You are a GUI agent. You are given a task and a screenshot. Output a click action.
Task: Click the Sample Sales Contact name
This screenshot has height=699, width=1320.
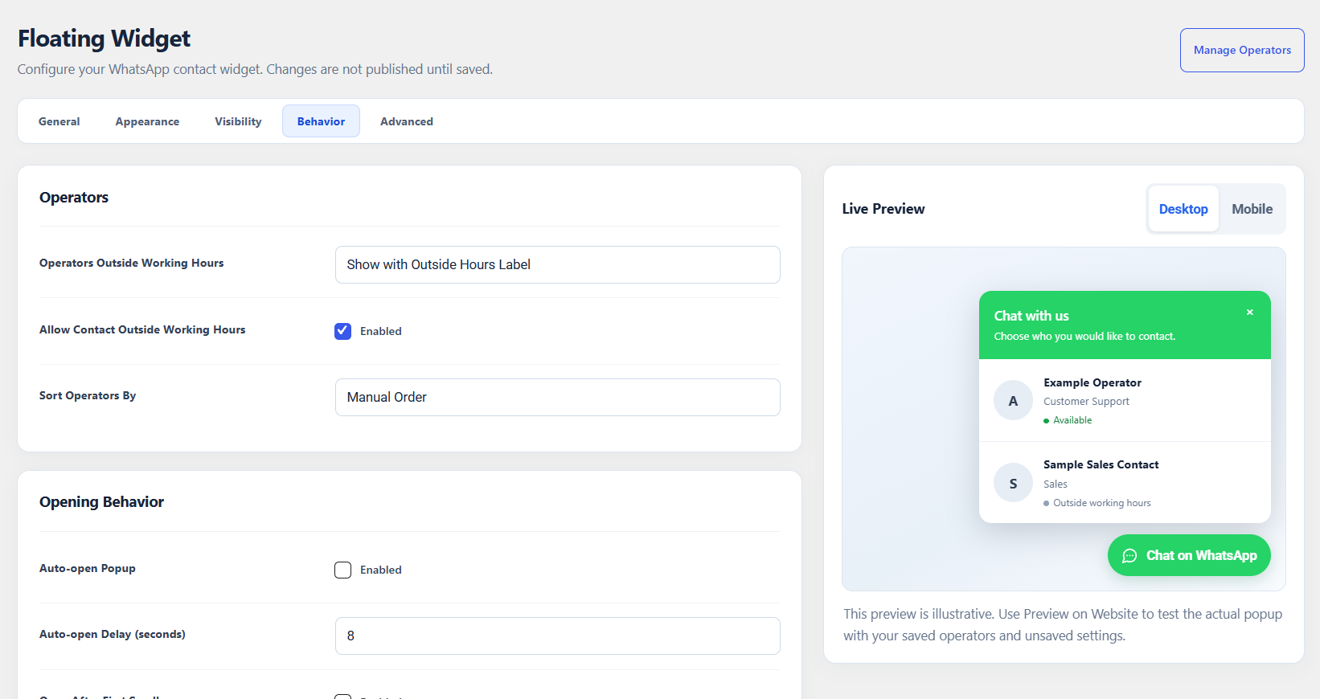pos(1101,464)
